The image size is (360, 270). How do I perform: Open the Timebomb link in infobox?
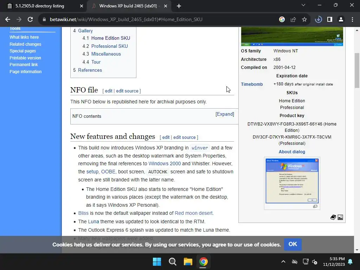[x=252, y=84]
